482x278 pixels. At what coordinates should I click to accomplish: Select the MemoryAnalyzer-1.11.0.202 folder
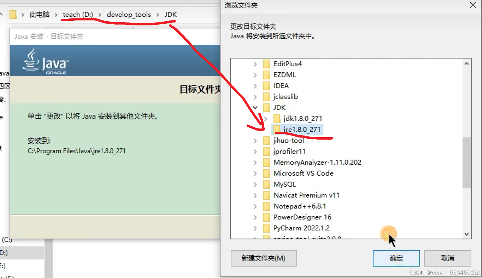(x=317, y=162)
